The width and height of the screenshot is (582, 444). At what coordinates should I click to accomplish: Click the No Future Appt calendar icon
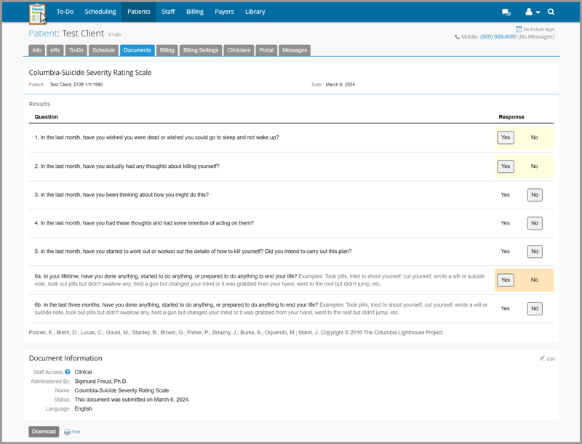(x=519, y=29)
